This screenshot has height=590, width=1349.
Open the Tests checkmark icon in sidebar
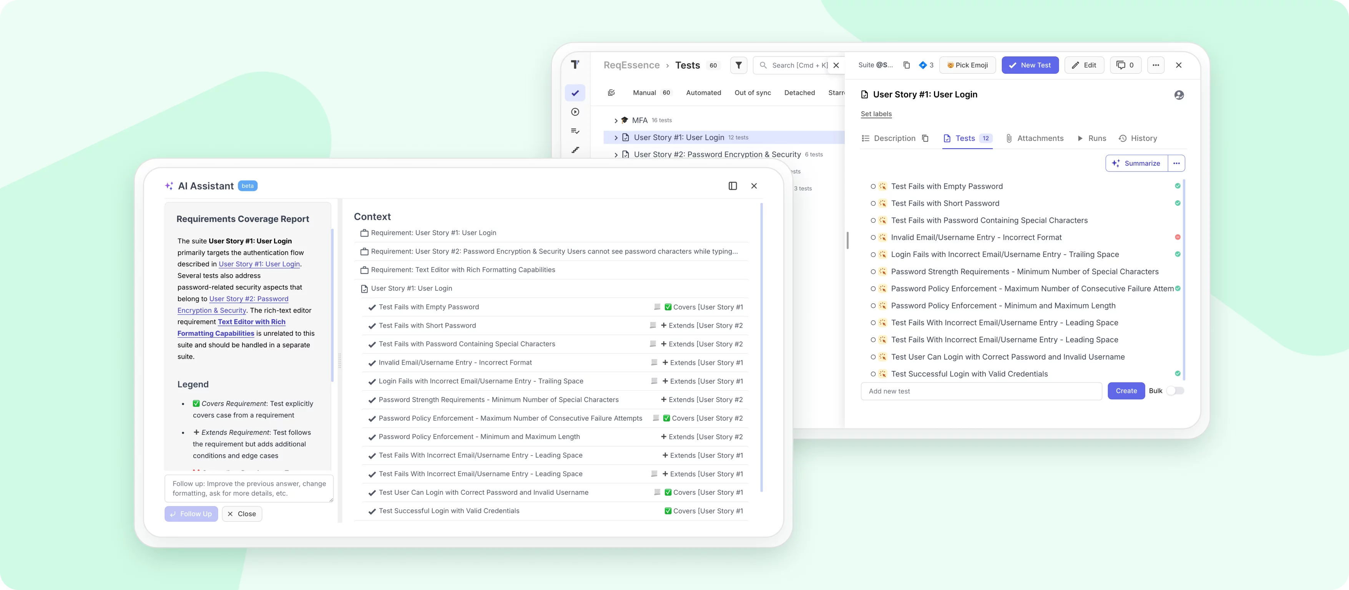(575, 93)
